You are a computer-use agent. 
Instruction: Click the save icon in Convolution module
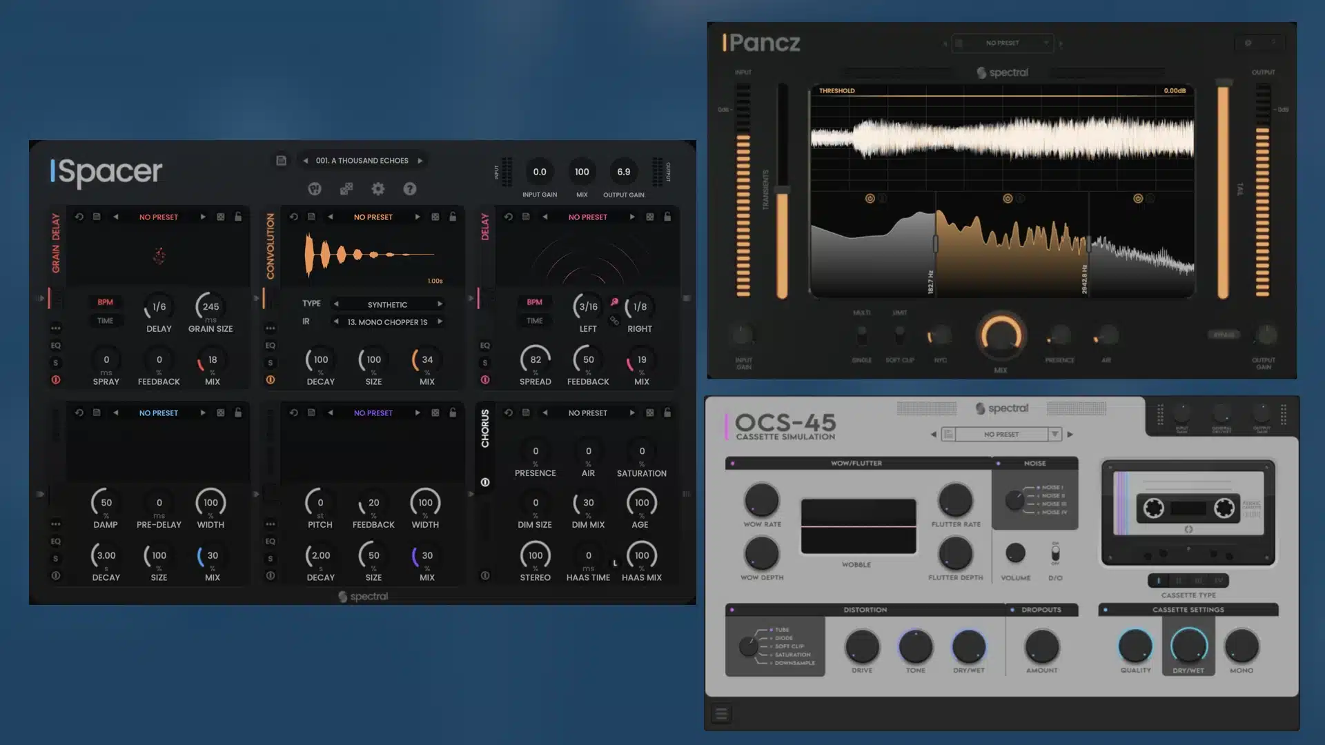tap(311, 217)
